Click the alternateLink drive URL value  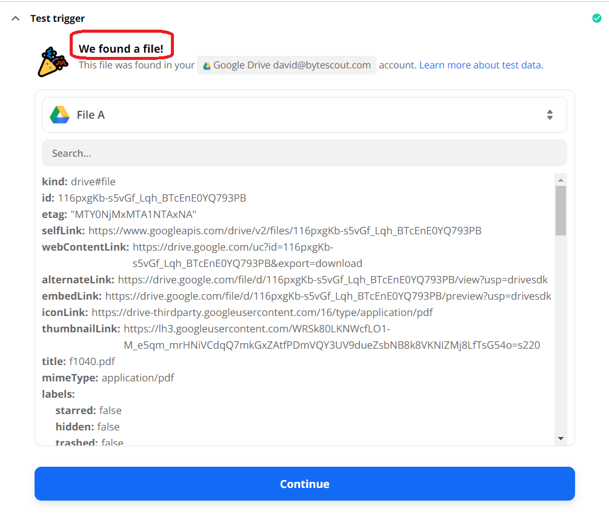tap(333, 280)
